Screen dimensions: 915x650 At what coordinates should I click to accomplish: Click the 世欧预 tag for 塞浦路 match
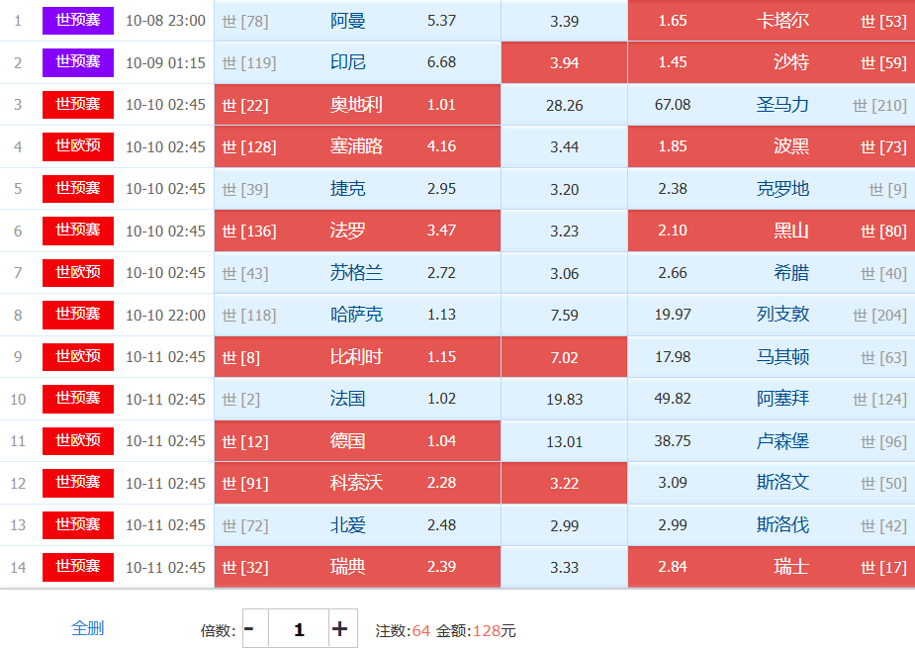click(78, 146)
